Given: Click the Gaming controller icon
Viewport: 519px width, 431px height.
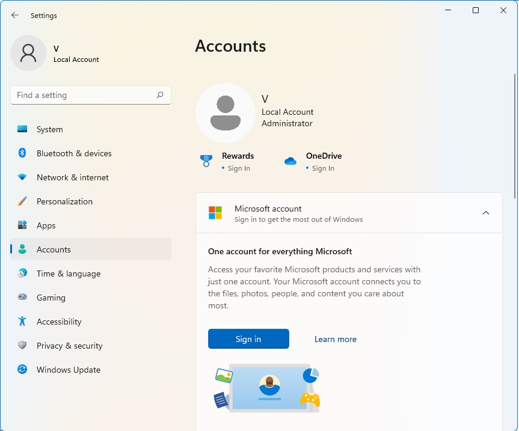Looking at the screenshot, I should pyautogui.click(x=22, y=297).
